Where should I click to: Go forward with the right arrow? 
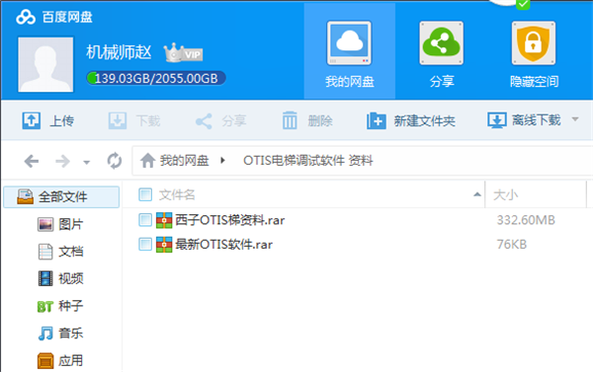coord(63,162)
